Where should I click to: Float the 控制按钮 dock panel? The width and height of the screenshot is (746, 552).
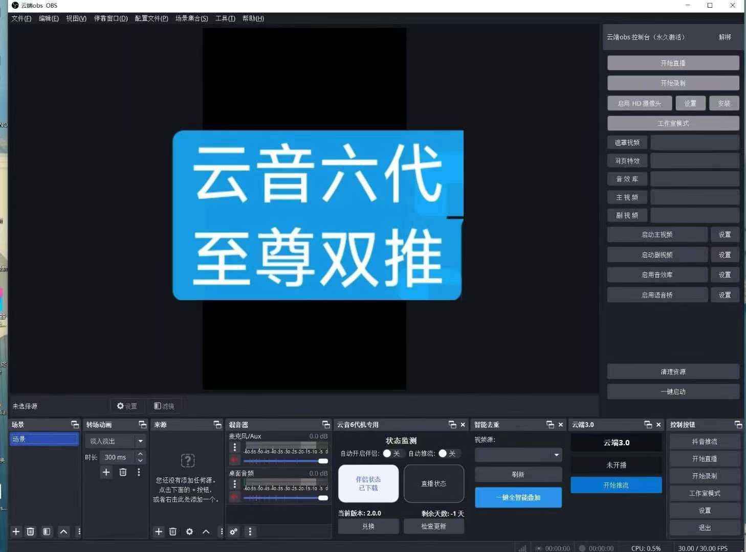(x=738, y=425)
